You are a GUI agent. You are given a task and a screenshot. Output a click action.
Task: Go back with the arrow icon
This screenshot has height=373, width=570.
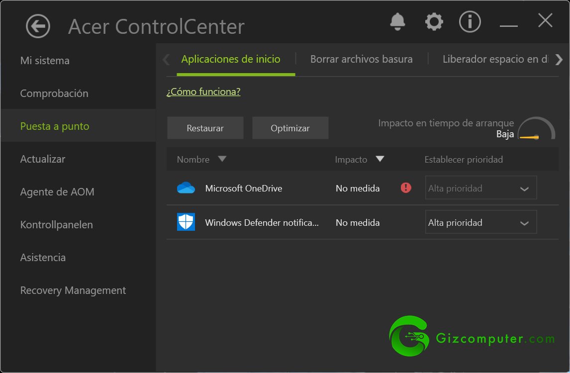(38, 26)
